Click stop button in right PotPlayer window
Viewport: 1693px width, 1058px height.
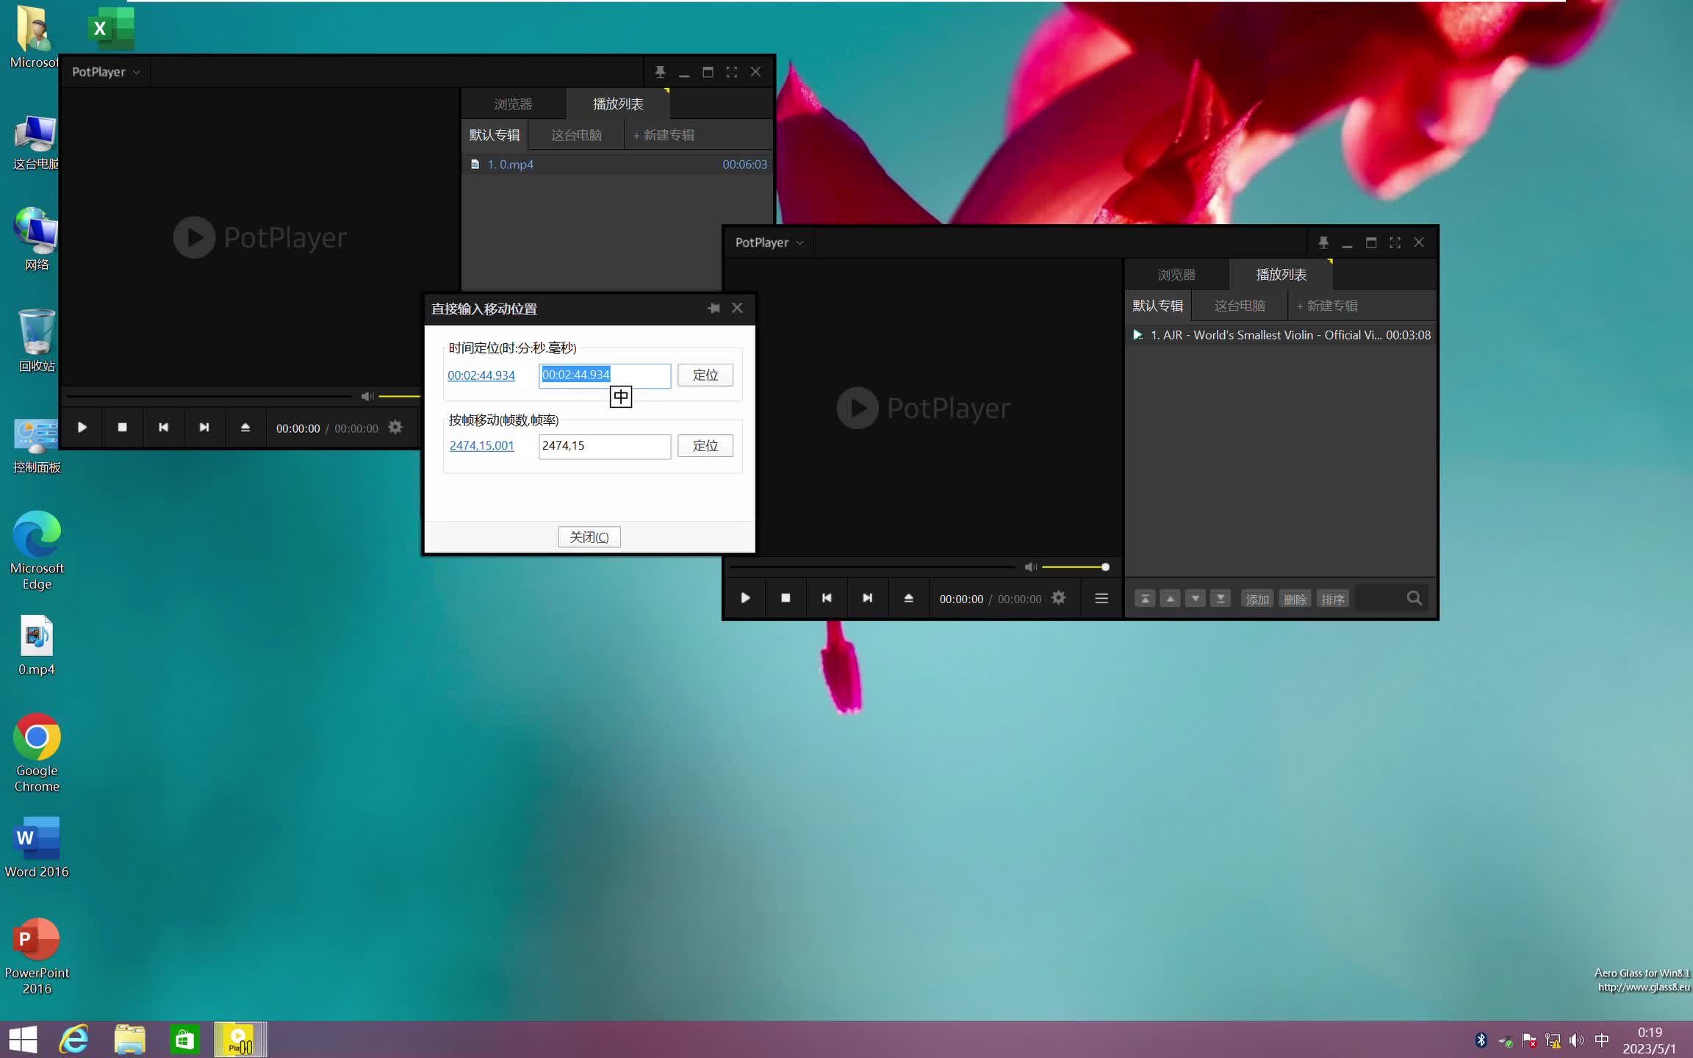point(786,598)
